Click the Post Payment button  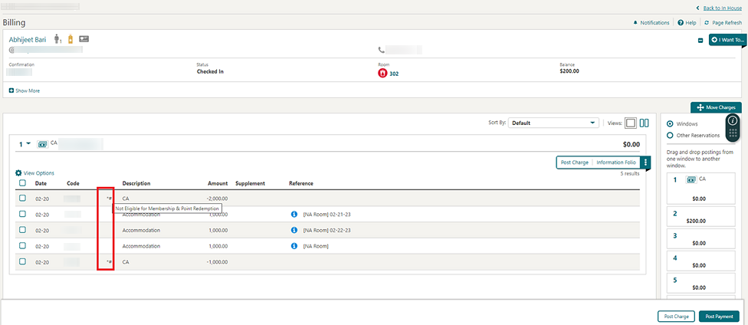[720, 316]
